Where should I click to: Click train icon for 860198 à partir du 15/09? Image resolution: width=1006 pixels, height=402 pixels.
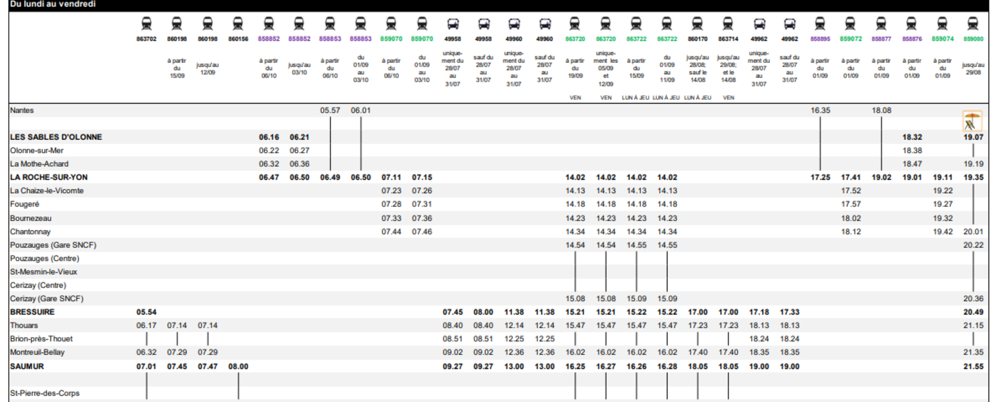click(x=177, y=24)
